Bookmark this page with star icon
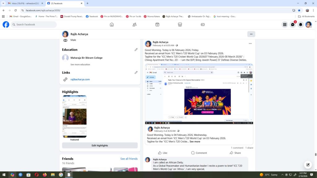Screen dimensions: 317x178 (x=299, y=10)
